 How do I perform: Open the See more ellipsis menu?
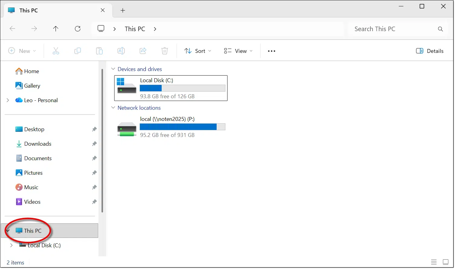click(x=272, y=51)
